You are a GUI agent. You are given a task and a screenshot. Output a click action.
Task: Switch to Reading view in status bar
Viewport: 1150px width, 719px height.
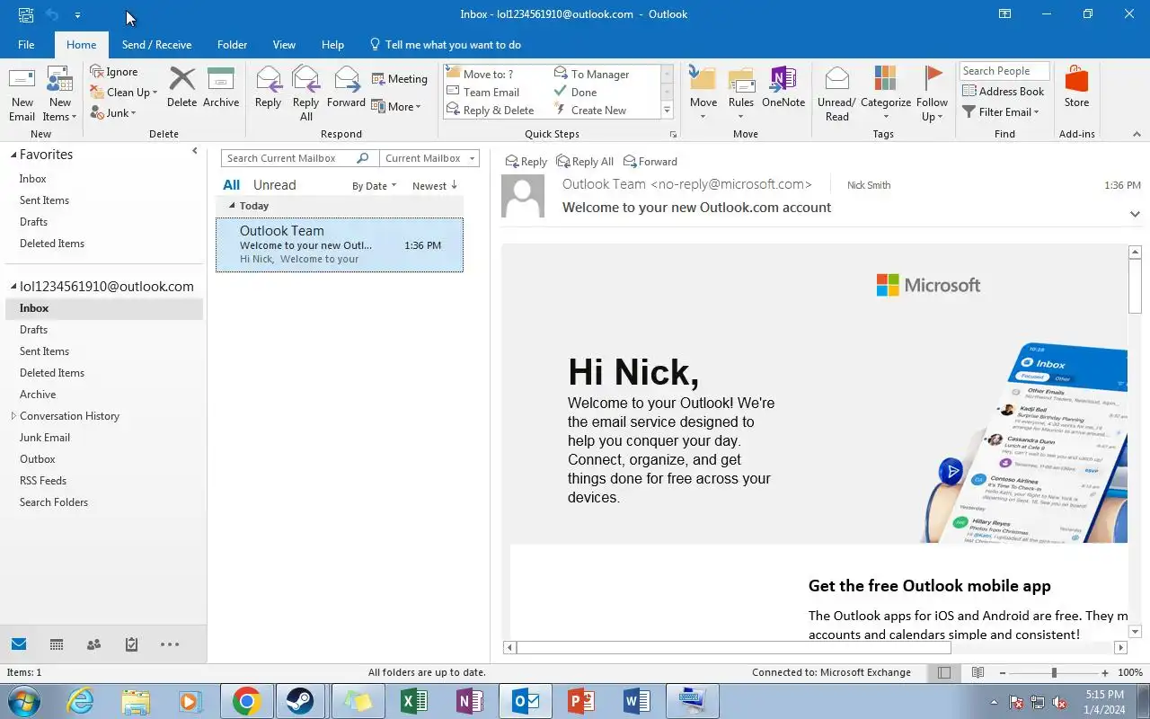[x=977, y=672]
